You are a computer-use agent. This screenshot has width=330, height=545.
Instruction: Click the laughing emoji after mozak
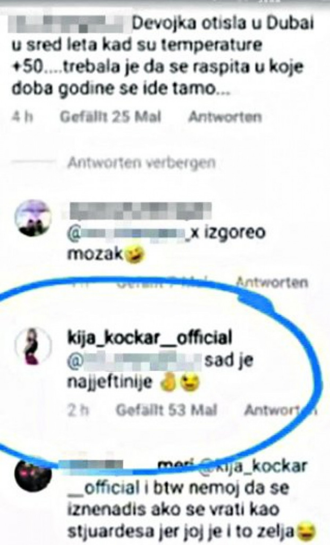(135, 254)
